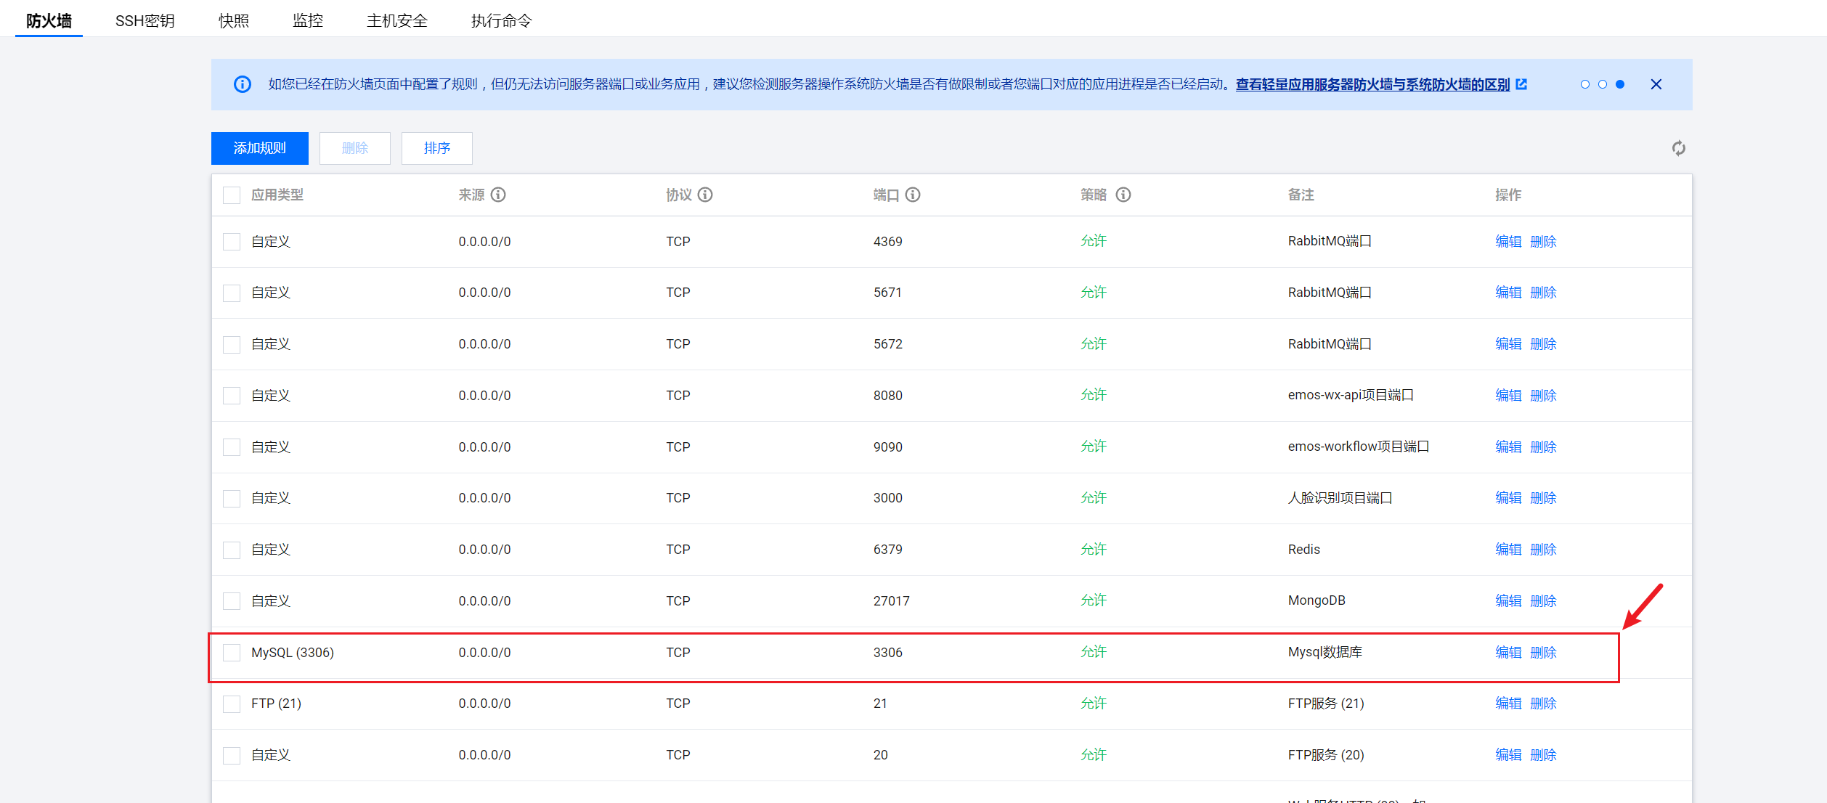Tick the FTP (21) rule checkbox

coord(232,704)
